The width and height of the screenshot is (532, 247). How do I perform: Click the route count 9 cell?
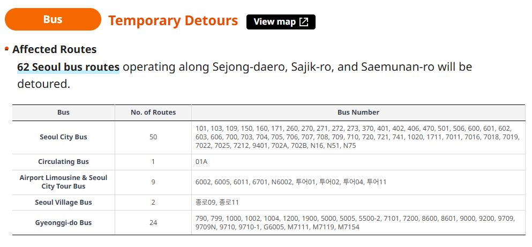click(x=153, y=182)
